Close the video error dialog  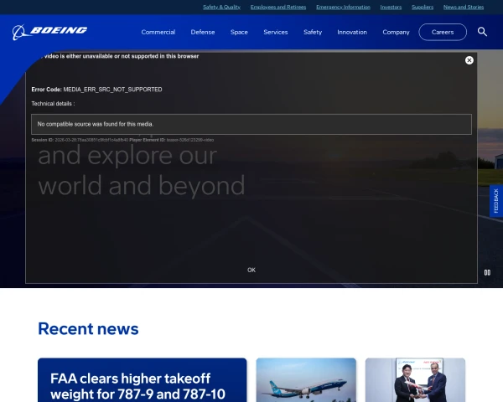469,60
